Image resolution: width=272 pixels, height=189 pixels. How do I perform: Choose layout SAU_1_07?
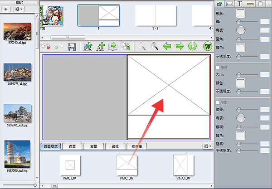(x=183, y=165)
